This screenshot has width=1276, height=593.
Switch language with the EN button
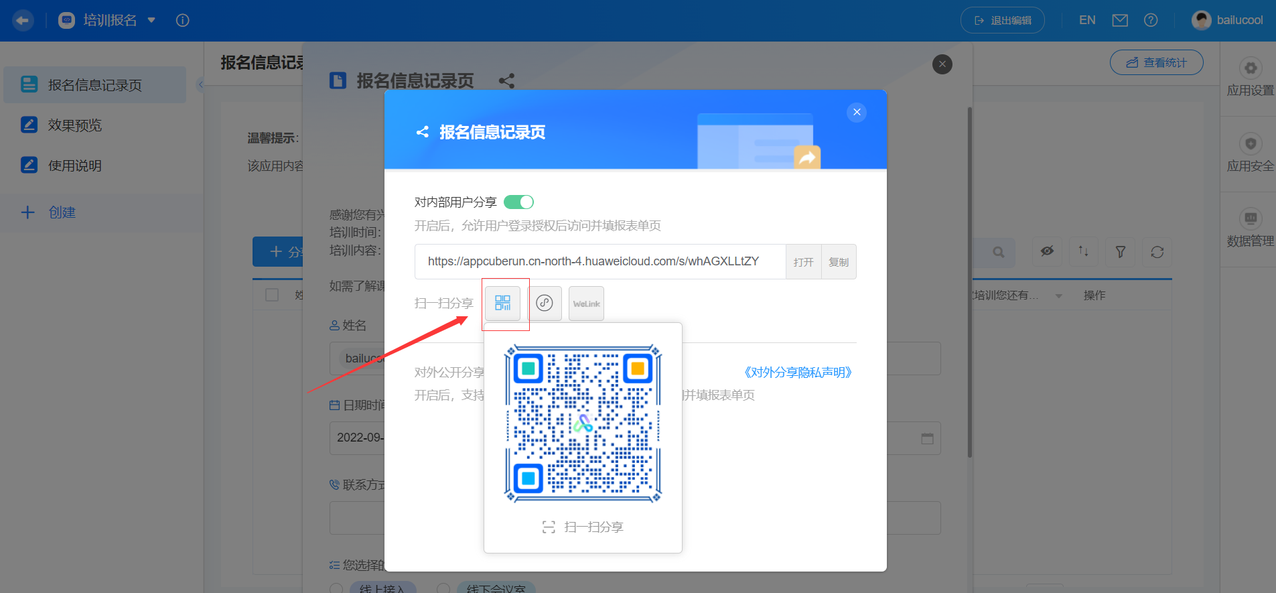[1087, 20]
